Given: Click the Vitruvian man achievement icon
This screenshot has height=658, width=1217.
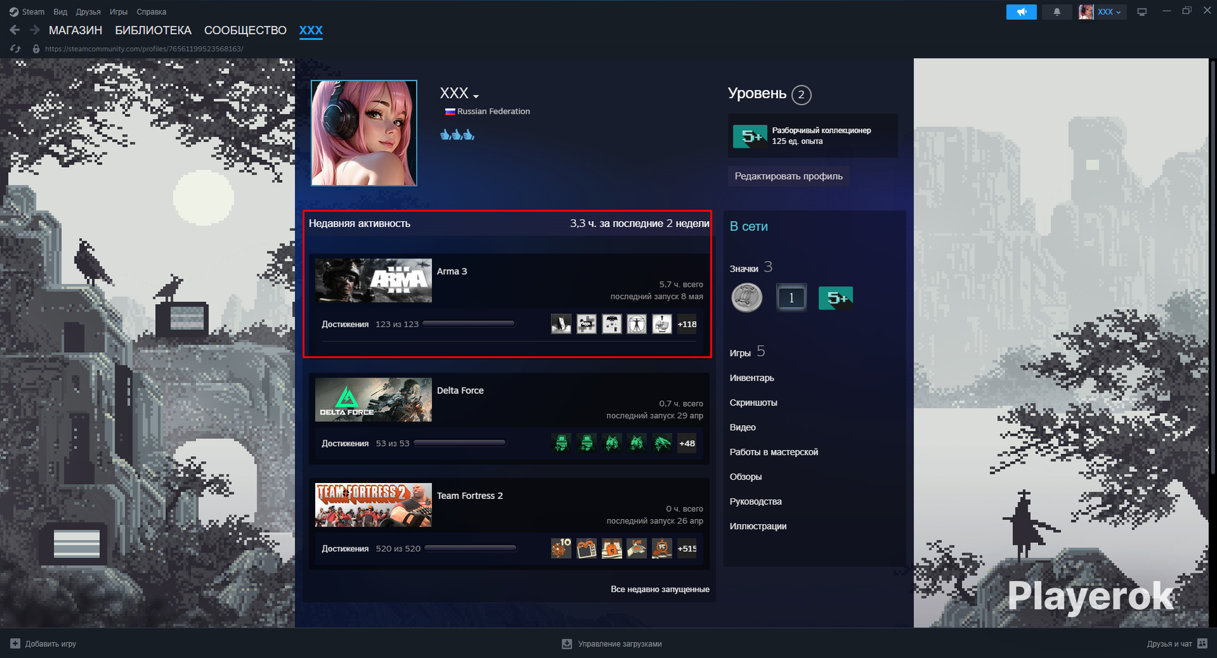Looking at the screenshot, I should coord(636,324).
